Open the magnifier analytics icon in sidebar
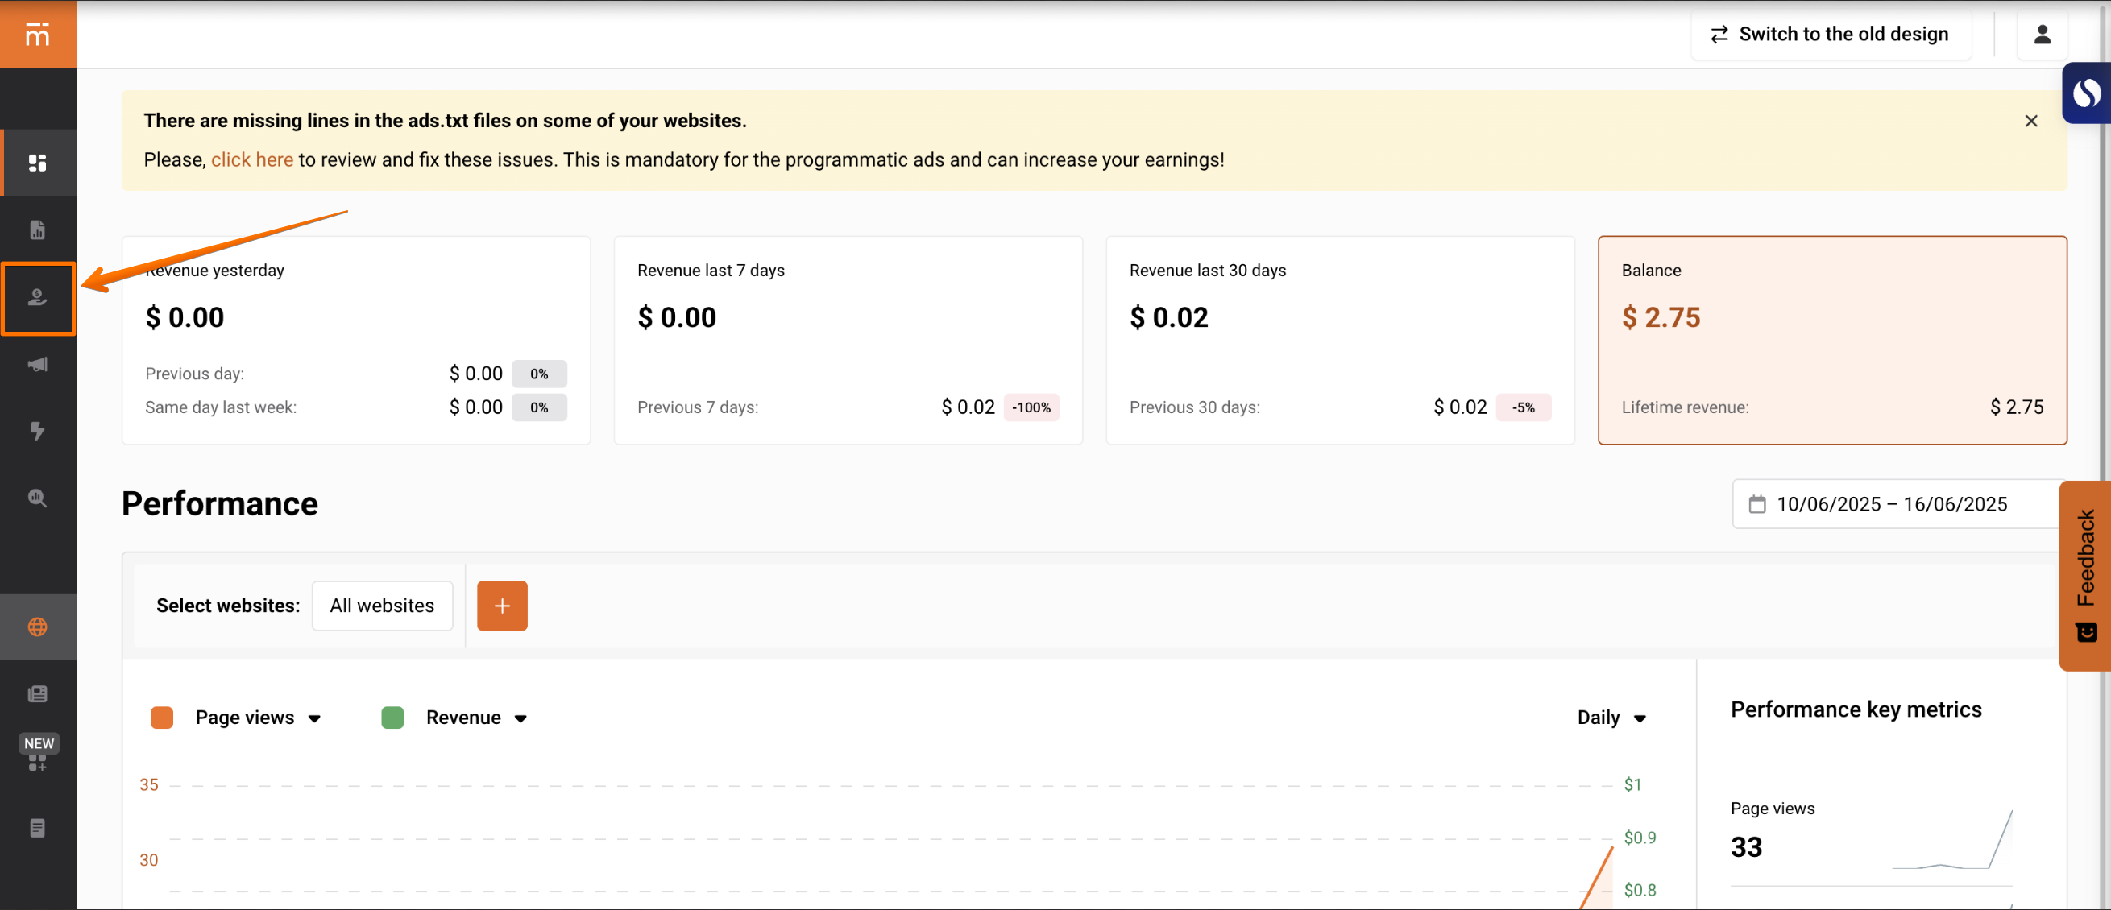Screen dimensions: 2111x910 coord(38,498)
